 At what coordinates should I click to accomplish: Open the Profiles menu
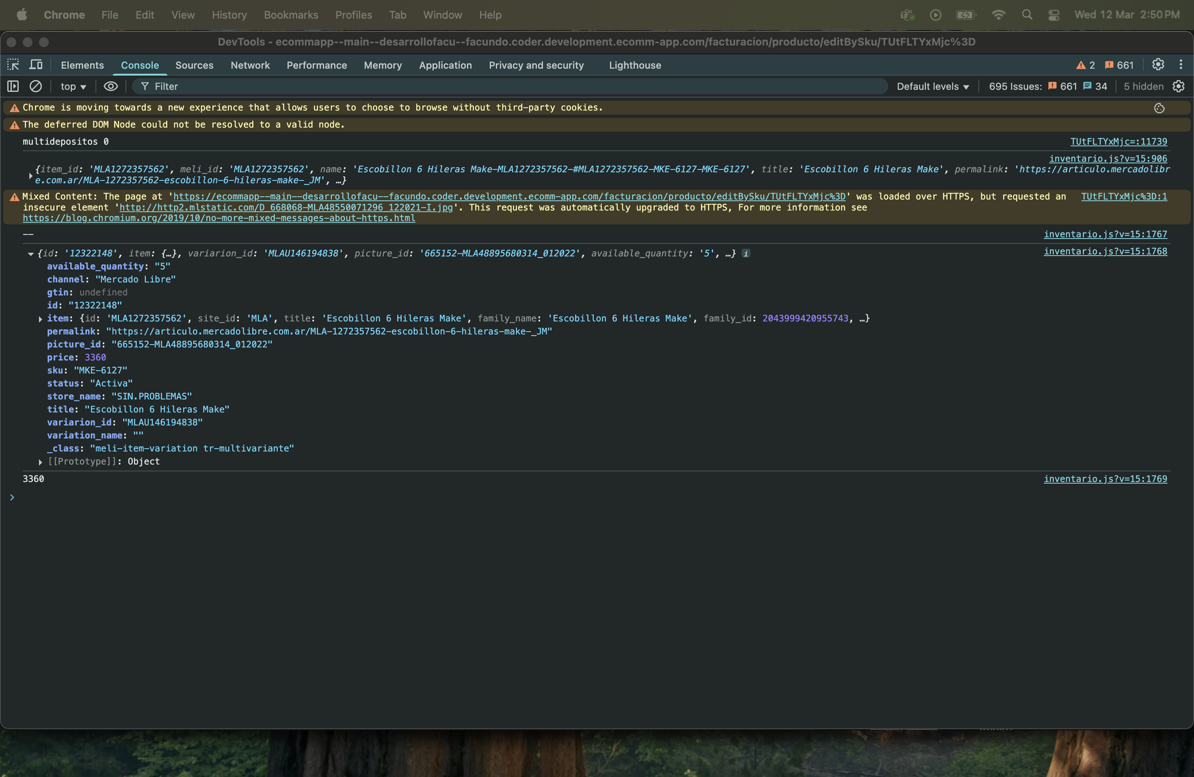[x=354, y=15]
